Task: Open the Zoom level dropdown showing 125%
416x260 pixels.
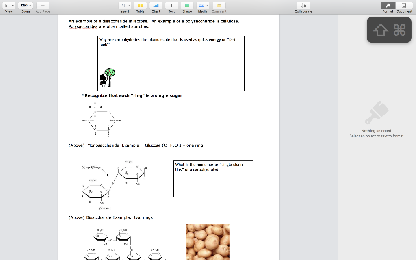Action: (25, 5)
